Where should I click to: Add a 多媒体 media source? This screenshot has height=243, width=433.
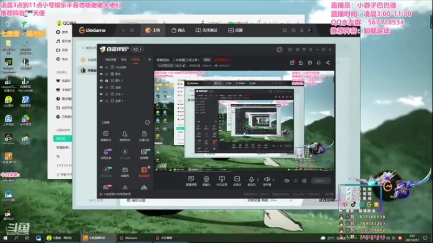pos(237,181)
